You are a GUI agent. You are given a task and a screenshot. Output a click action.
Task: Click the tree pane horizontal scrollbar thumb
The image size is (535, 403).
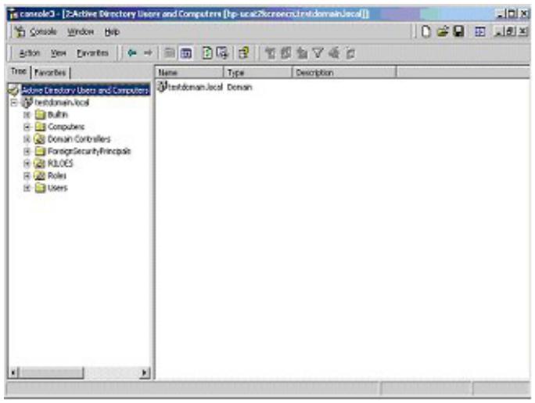tap(51, 372)
